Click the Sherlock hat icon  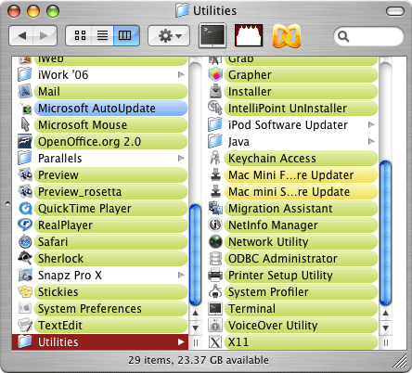click(x=25, y=258)
